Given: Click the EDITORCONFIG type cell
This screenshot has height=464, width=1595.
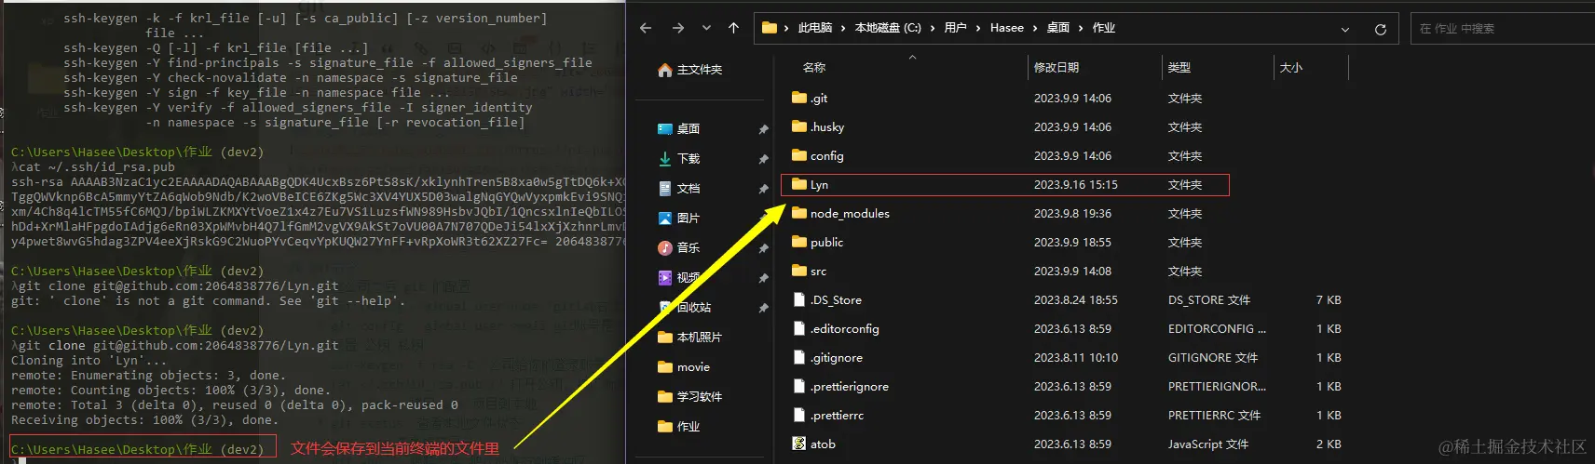Looking at the screenshot, I should point(1217,329).
